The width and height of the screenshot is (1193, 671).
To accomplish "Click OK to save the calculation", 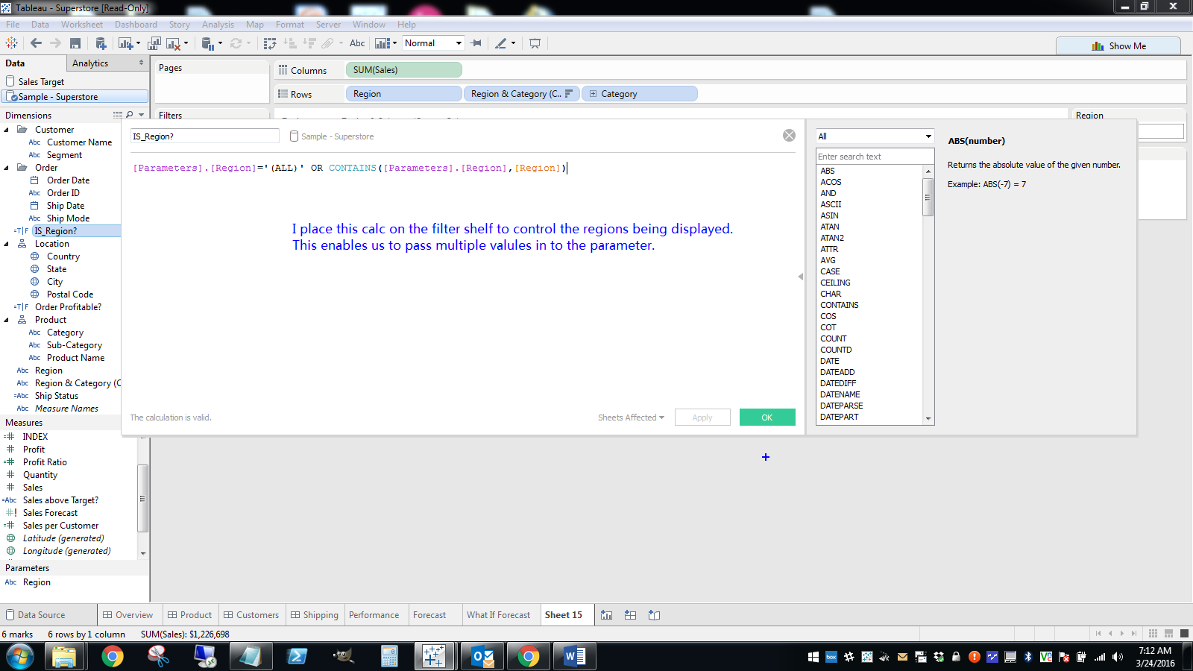I will point(767,417).
